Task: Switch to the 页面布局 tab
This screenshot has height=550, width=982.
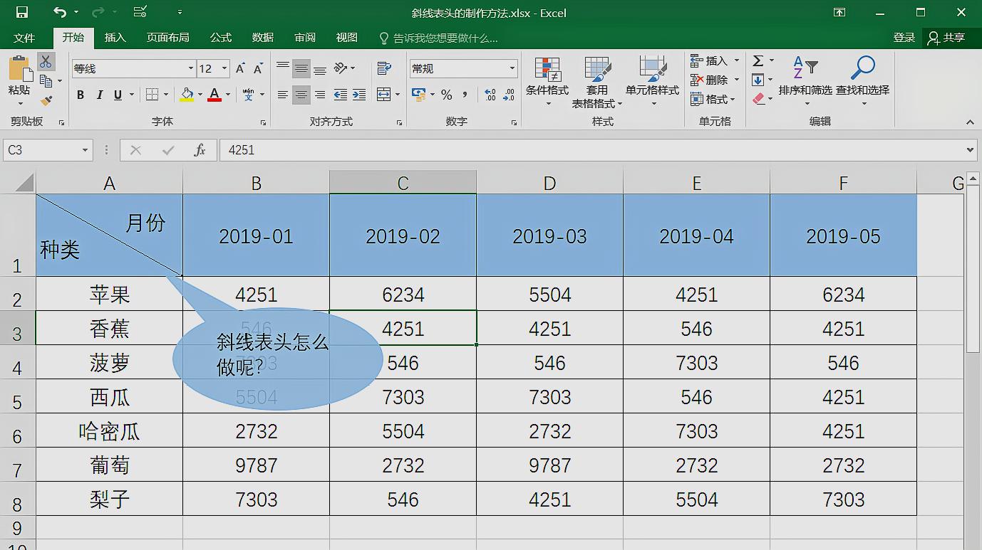Action: [x=168, y=38]
